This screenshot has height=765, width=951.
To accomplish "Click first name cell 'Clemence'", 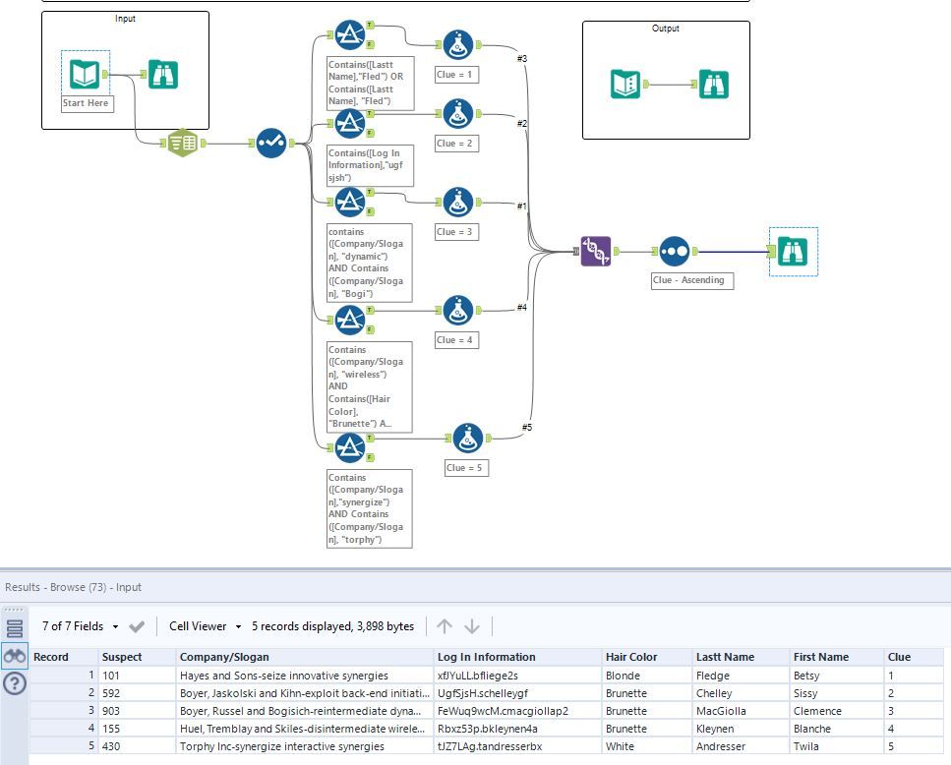I will (x=837, y=711).
